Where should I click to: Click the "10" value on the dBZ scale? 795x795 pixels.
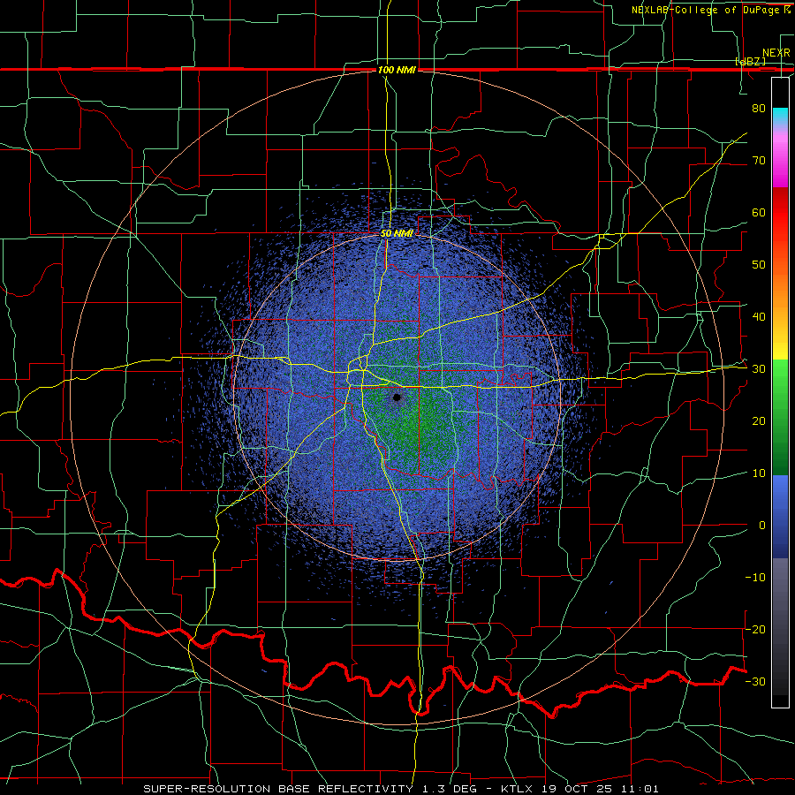pos(759,473)
